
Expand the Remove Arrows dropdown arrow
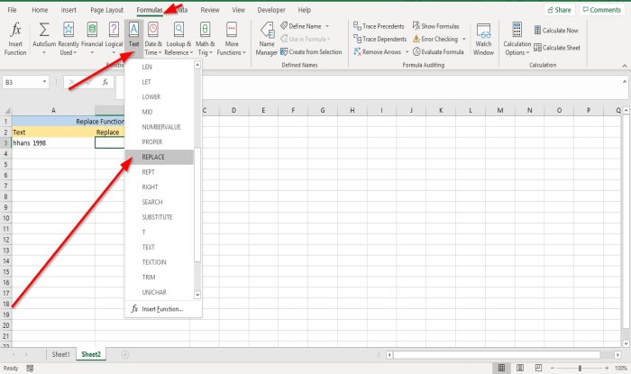pyautogui.click(x=407, y=52)
